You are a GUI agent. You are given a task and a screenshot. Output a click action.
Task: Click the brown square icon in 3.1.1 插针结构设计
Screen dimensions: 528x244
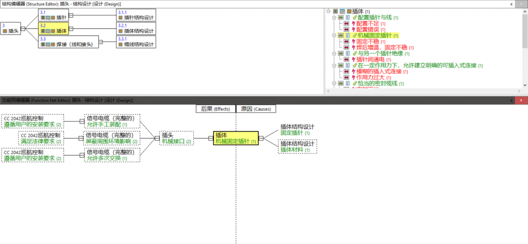point(121,18)
